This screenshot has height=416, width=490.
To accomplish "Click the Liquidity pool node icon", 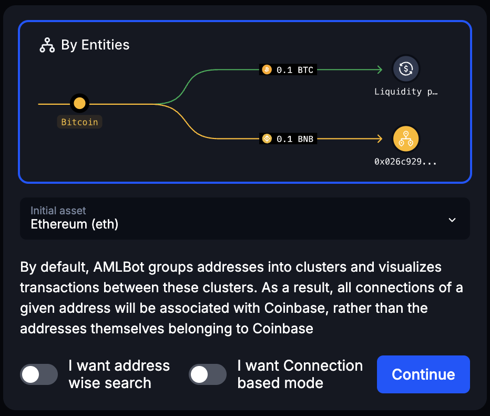I will [406, 68].
